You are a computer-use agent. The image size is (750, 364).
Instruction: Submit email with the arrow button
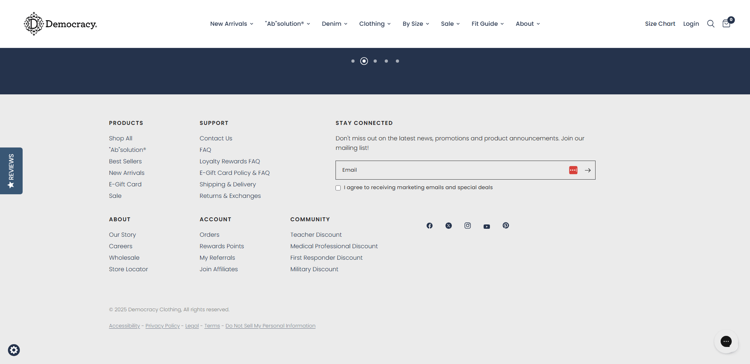coord(588,170)
